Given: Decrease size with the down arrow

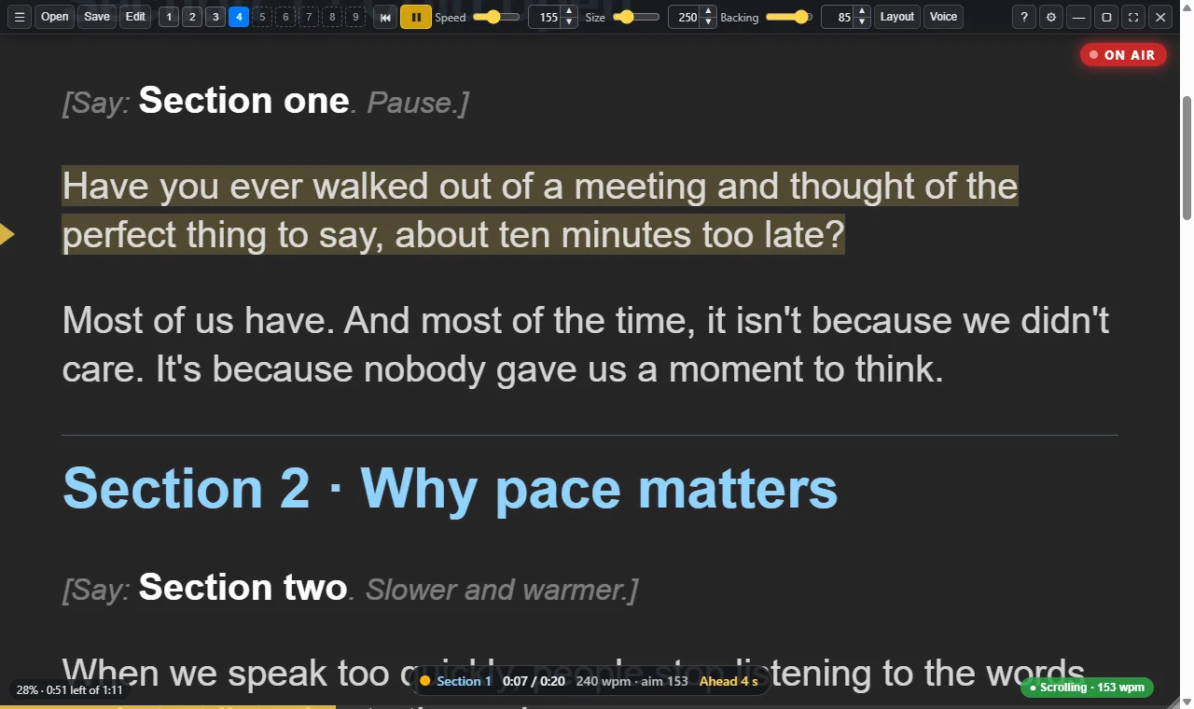Looking at the screenshot, I should (x=709, y=22).
